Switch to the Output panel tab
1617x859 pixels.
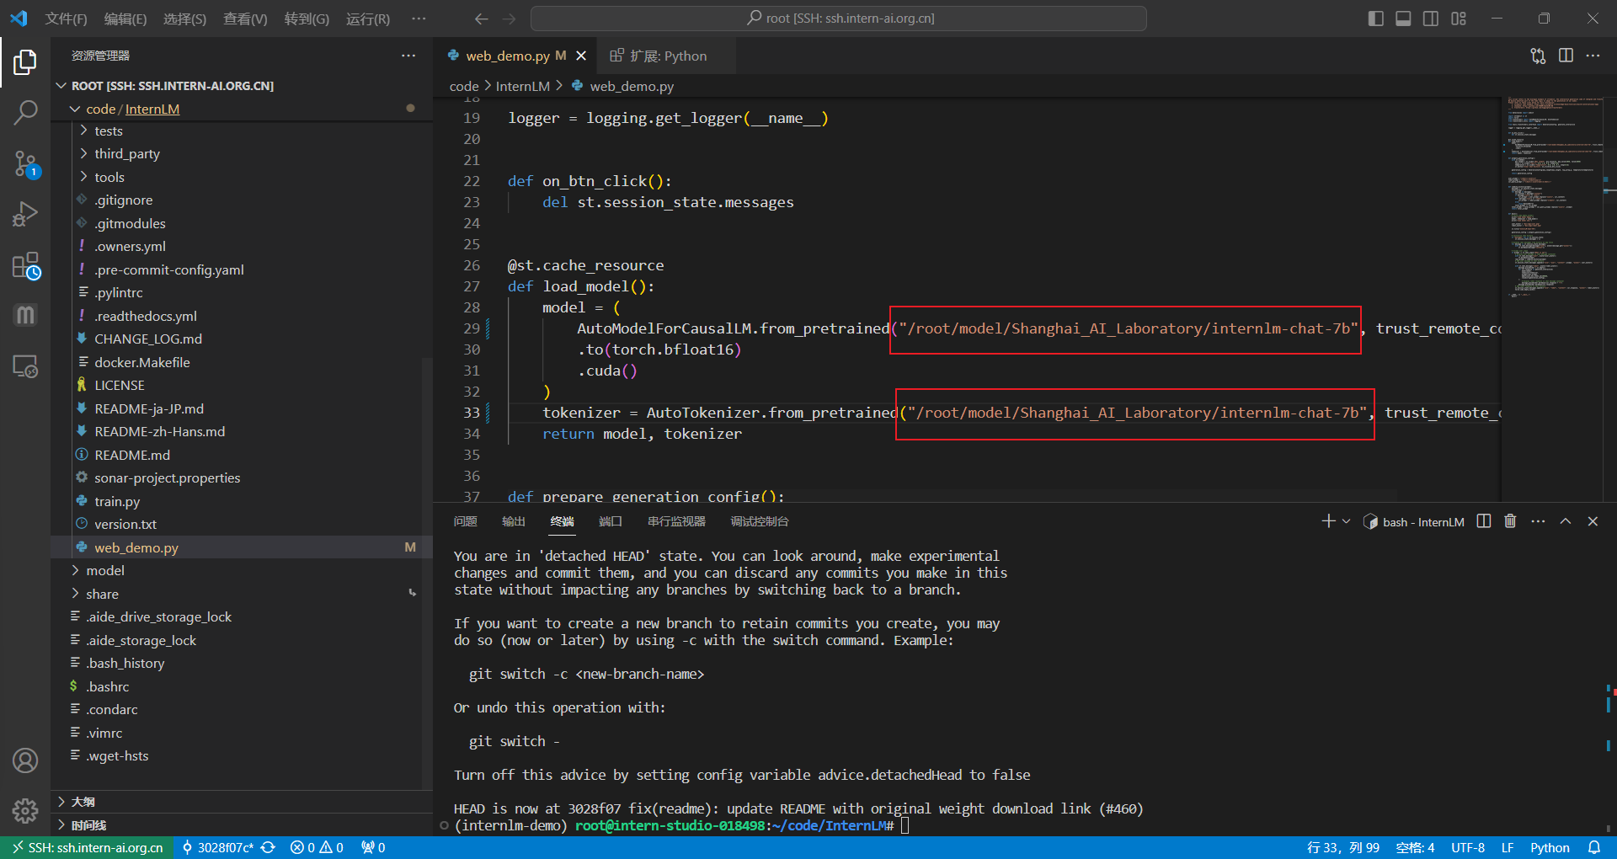tap(514, 521)
